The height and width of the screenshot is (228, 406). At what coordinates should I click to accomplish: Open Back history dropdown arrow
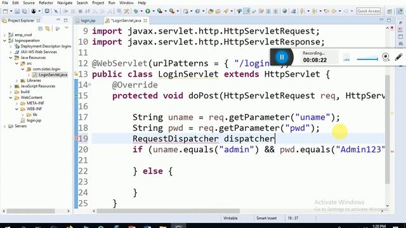click(339, 11)
